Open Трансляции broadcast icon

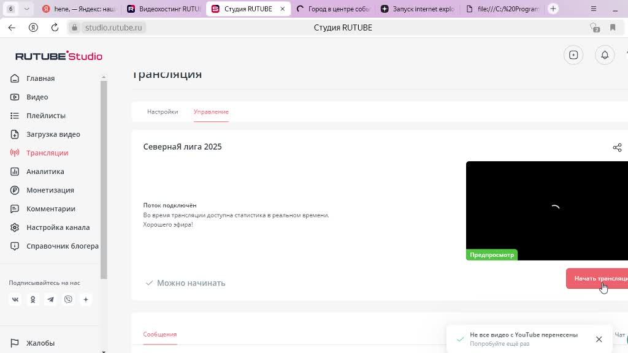click(15, 153)
